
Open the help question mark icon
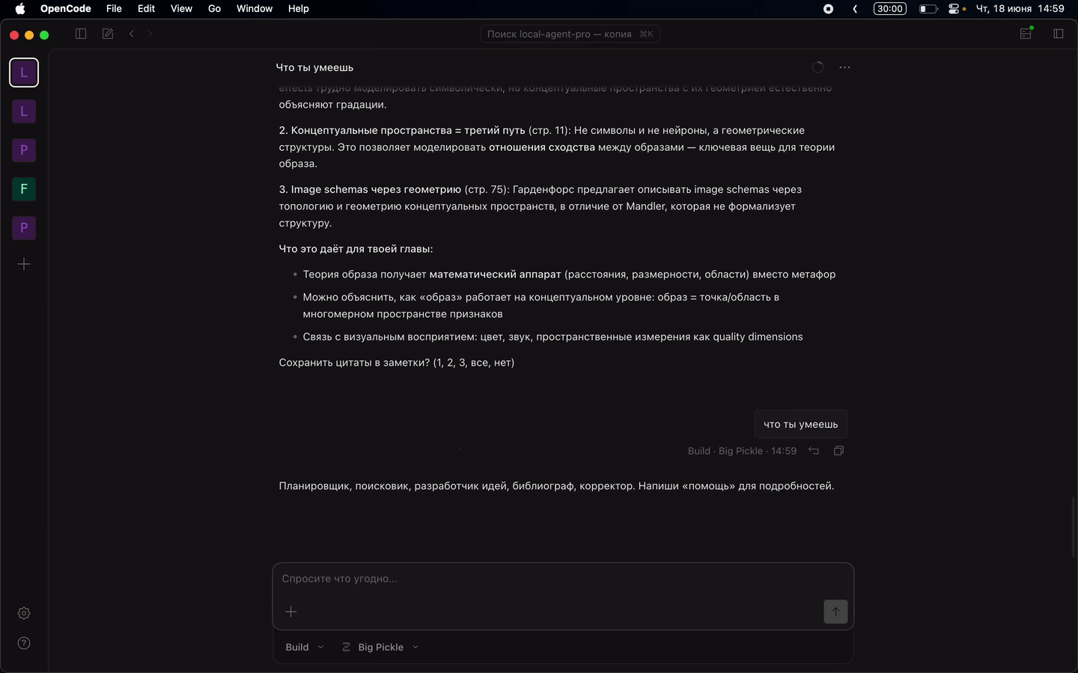24,643
